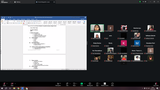
Task: Click Word zoom slider in status bar
Action: (x=79, y=69)
